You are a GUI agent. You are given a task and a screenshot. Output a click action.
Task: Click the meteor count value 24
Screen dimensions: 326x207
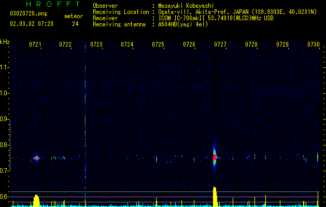75,24
